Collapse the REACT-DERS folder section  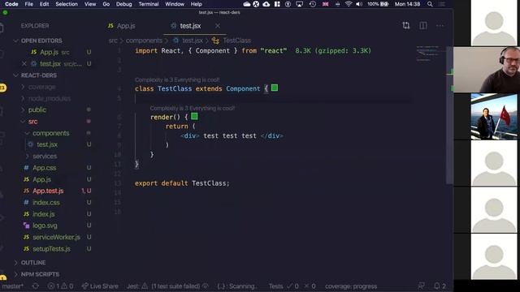pos(39,75)
